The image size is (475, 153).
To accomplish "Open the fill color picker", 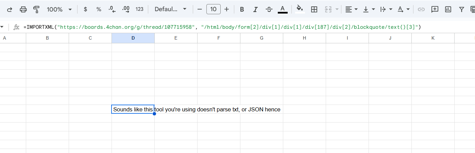I will [x=300, y=9].
